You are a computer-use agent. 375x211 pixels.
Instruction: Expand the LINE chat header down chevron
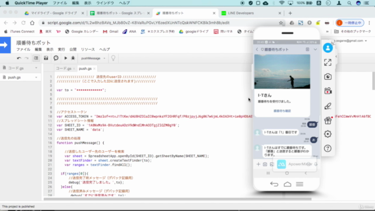click(315, 49)
